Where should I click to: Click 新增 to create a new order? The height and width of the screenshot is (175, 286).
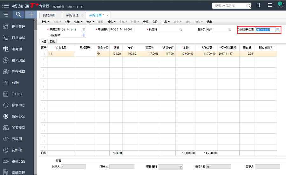click(x=68, y=22)
